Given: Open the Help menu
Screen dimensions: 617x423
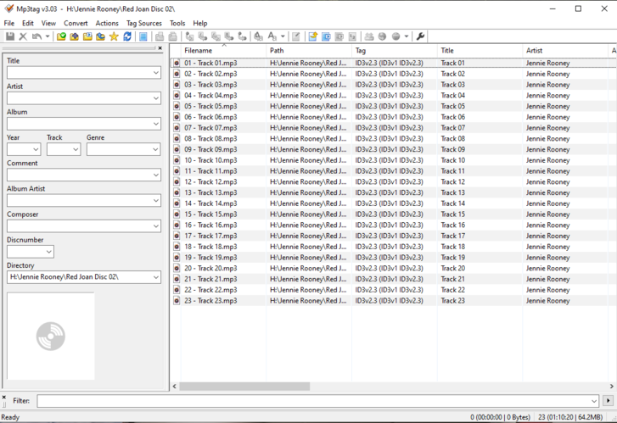Looking at the screenshot, I should coord(200,23).
